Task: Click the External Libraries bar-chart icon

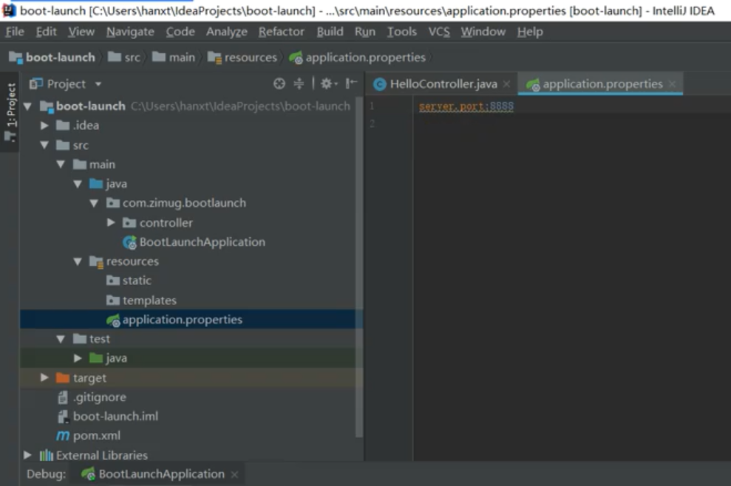Action: pyautogui.click(x=46, y=455)
